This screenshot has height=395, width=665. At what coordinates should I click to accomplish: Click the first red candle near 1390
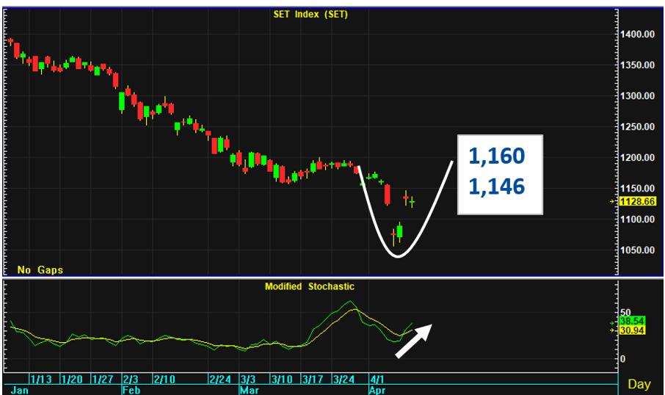[10, 41]
